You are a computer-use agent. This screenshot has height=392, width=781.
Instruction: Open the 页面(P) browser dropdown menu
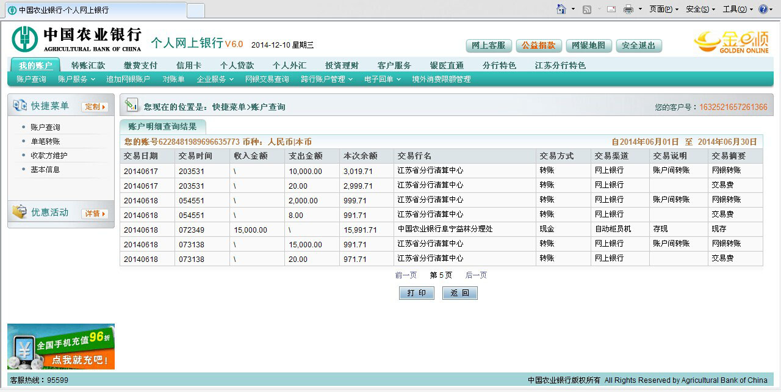pos(664,9)
